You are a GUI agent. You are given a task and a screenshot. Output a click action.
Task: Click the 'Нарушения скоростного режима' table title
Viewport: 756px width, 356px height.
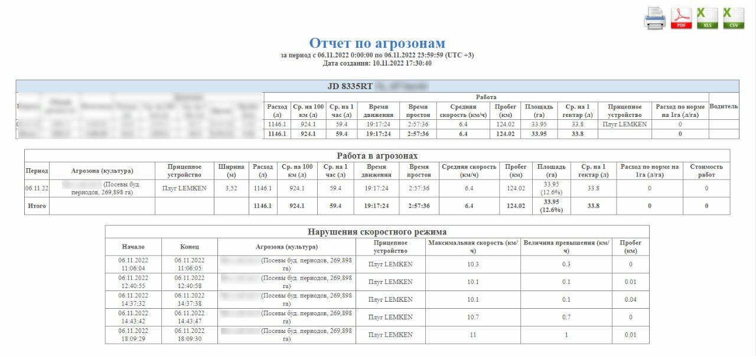377,231
